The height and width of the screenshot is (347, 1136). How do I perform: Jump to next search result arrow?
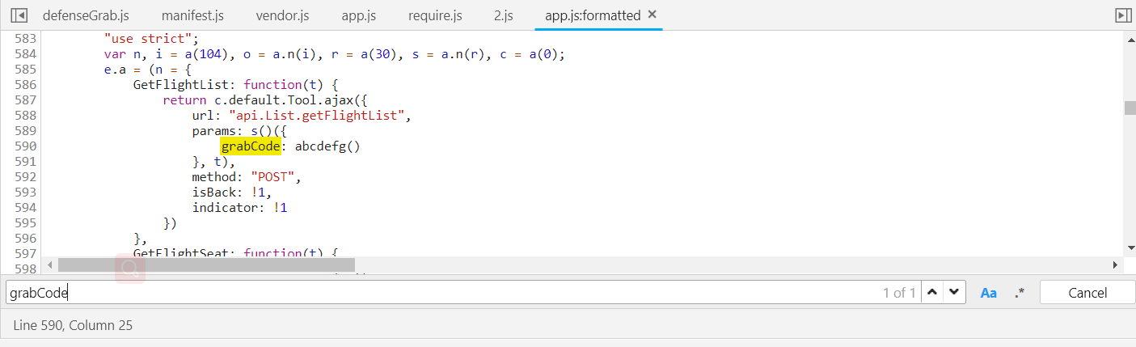pyautogui.click(x=955, y=293)
